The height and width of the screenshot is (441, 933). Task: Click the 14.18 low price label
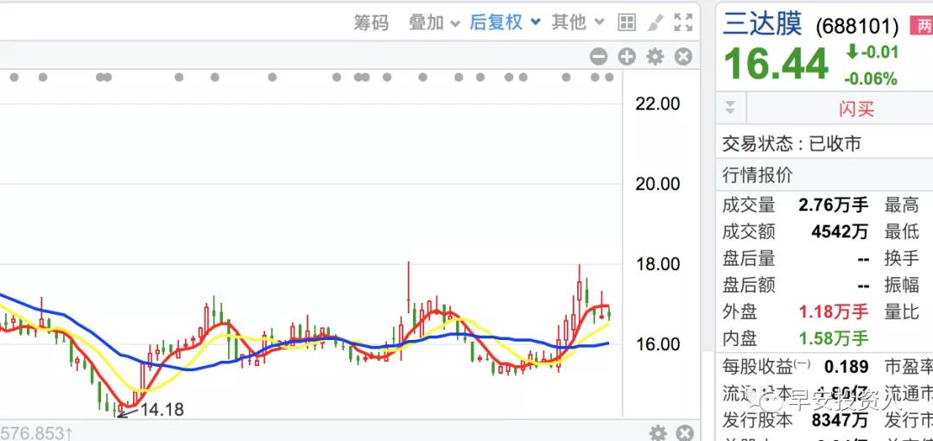click(162, 409)
